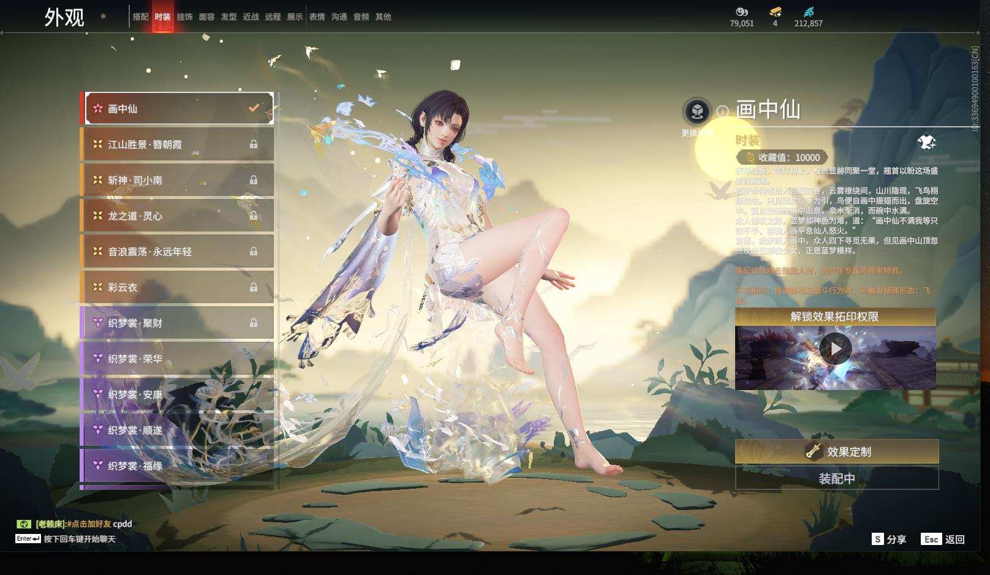Click the outfit sparkle icon under title
Screen dimensions: 990x575
point(926,142)
